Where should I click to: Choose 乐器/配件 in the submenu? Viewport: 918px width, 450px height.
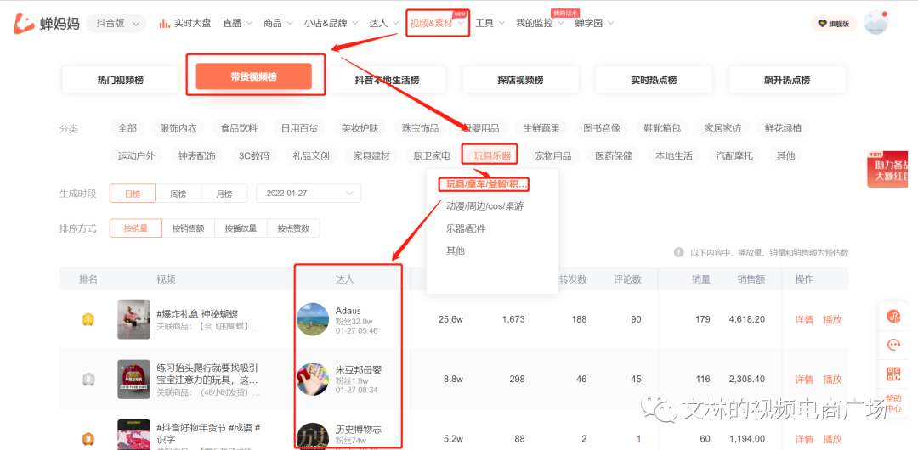466,228
